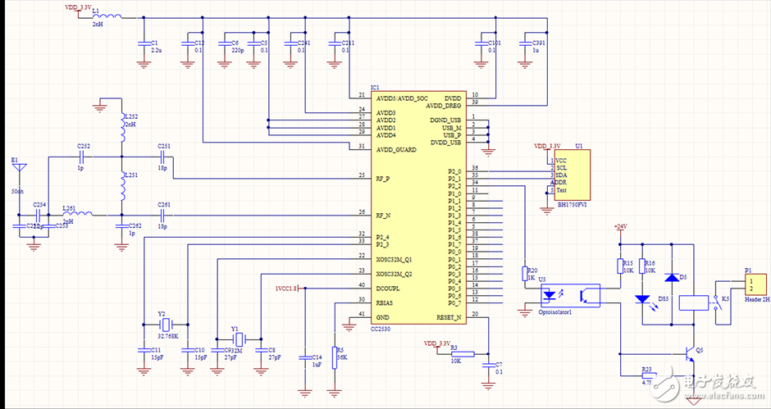Click the +24V power label
The image size is (771, 409).
[x=621, y=226]
